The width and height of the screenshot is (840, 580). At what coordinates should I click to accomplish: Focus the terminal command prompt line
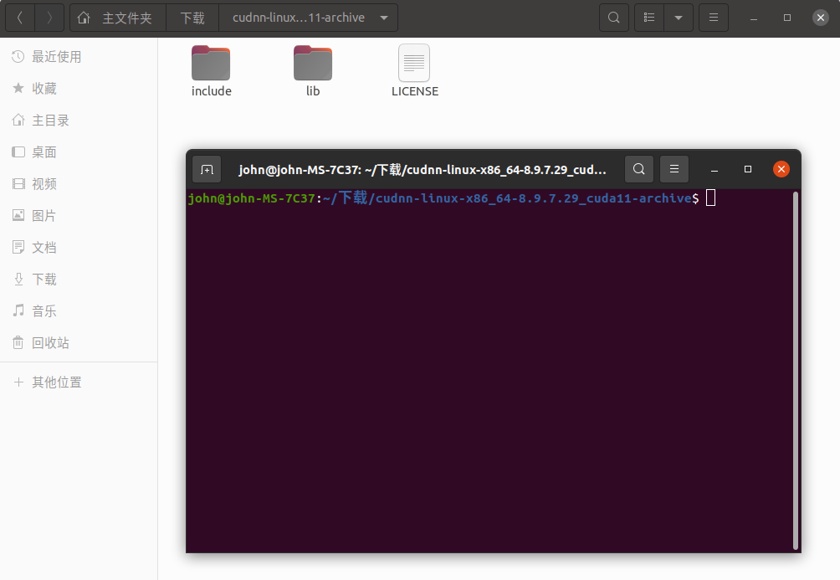[452, 198]
